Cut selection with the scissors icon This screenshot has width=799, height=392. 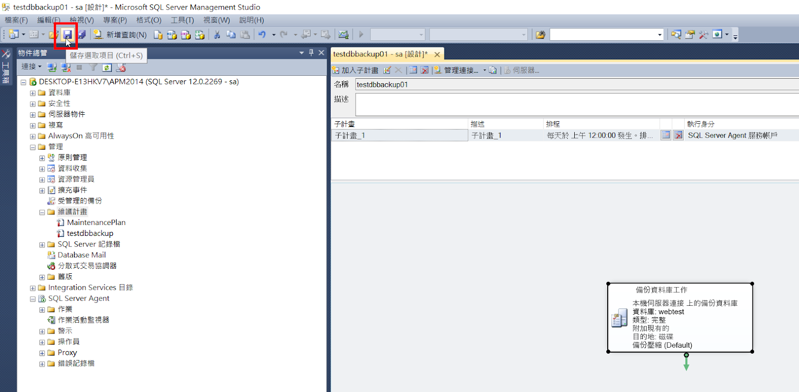pyautogui.click(x=217, y=34)
